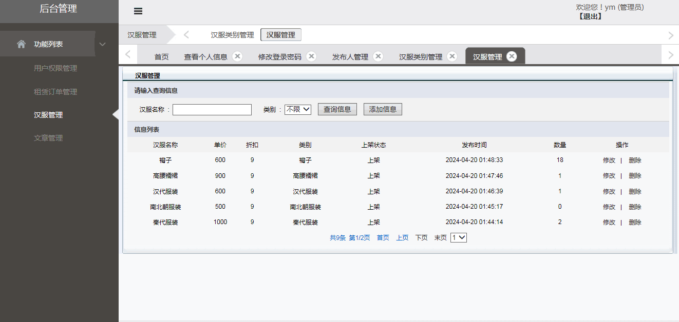Close the 汉服类别管理 tab

(452, 56)
